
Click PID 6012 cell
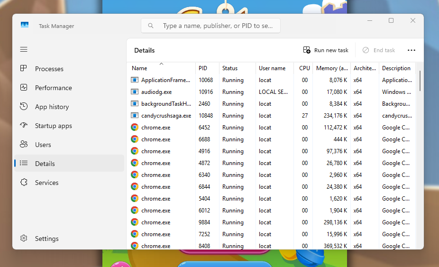point(204,211)
